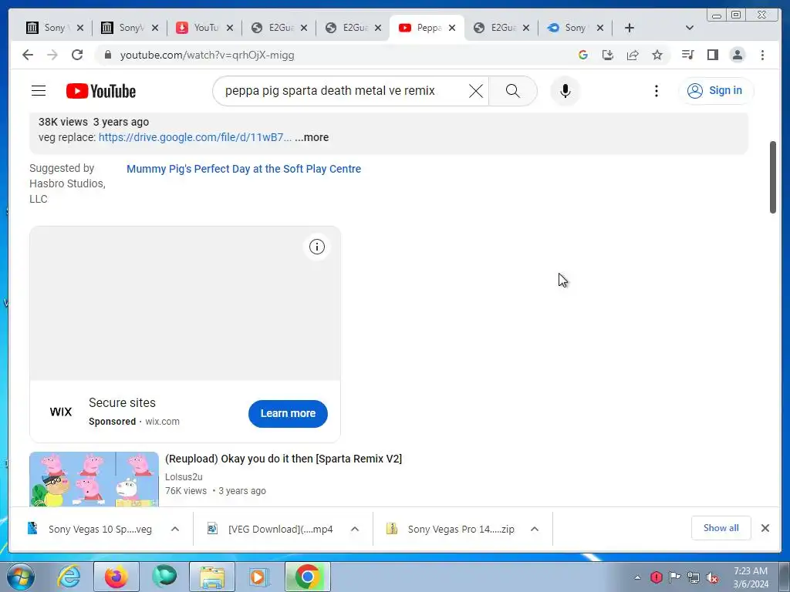Open the media controls toolbar icon
790x592 pixels.
click(687, 55)
